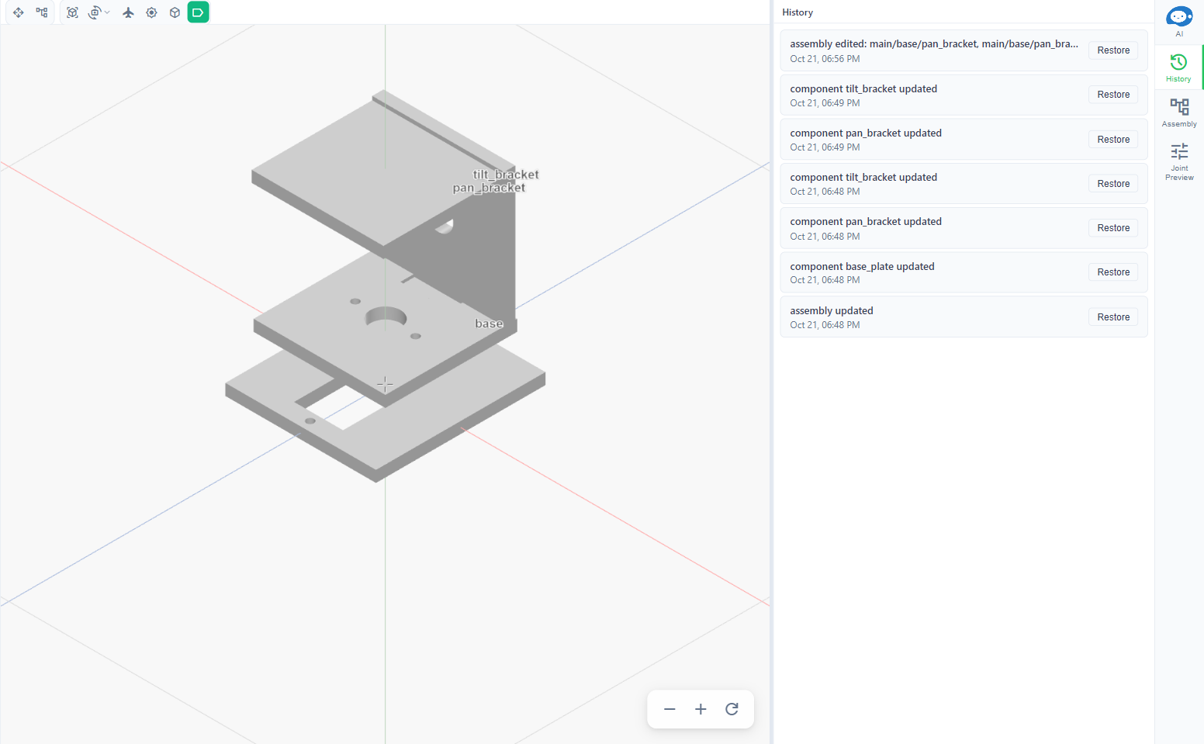The height and width of the screenshot is (744, 1204).
Task: Zoom out with the minus icon
Action: pyautogui.click(x=669, y=709)
